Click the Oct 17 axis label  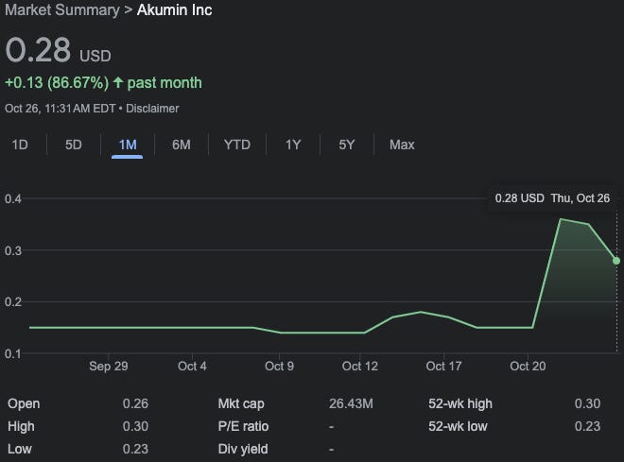443,366
